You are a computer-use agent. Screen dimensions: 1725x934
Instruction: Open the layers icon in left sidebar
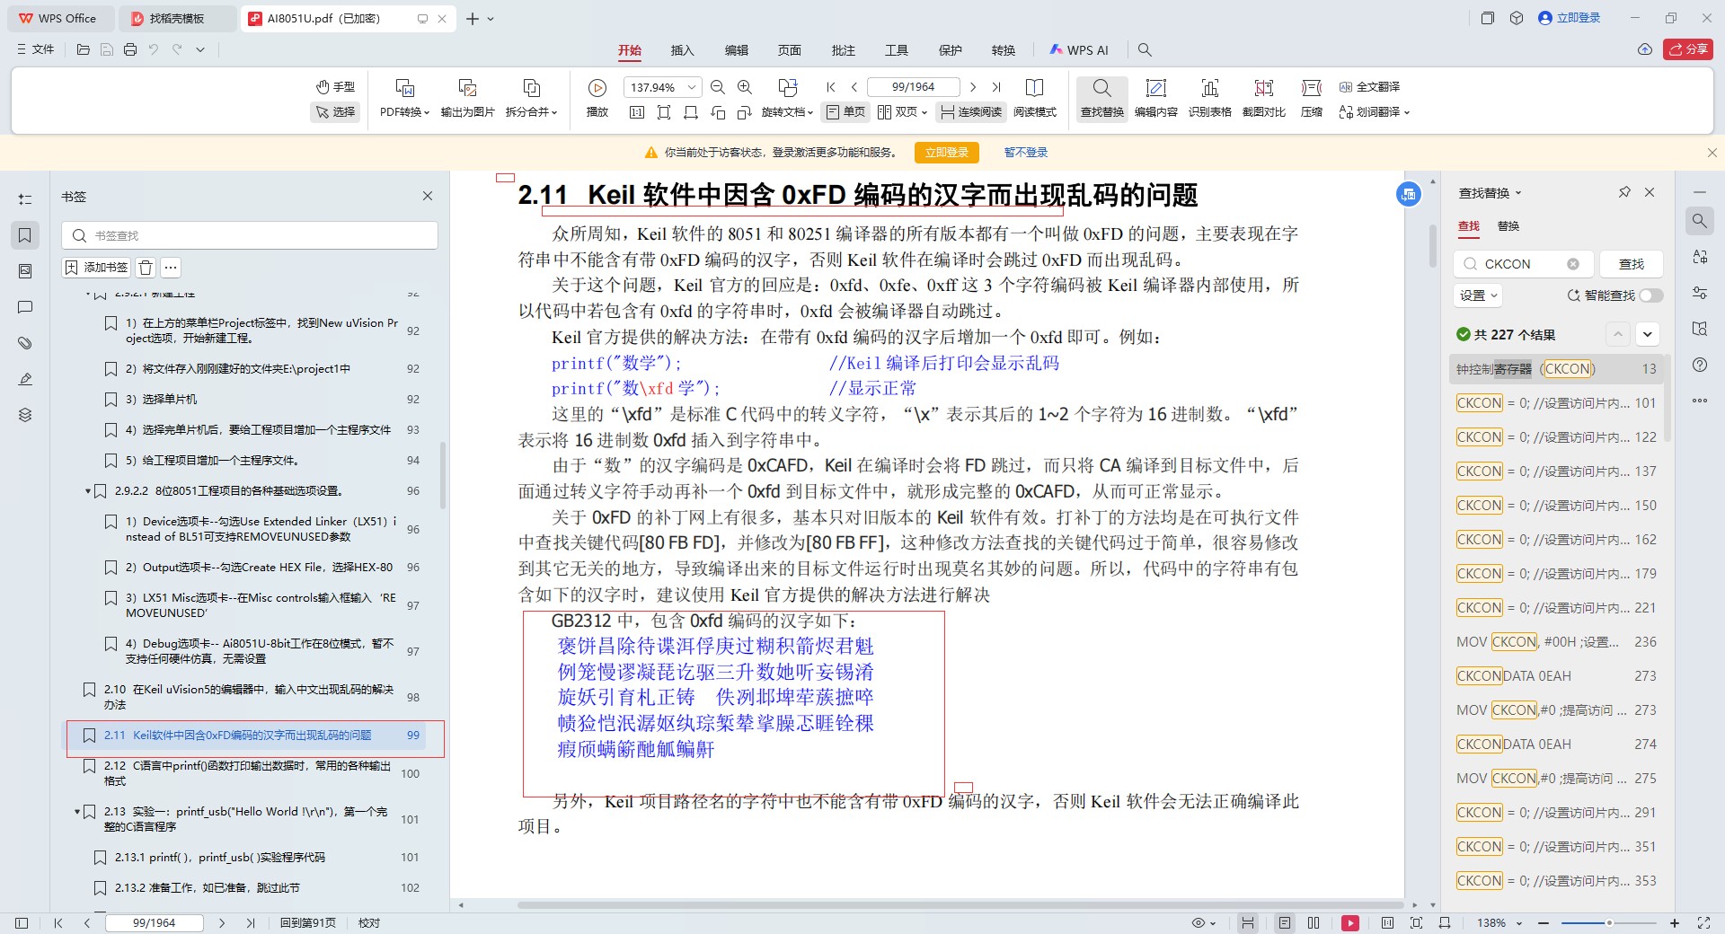click(25, 415)
